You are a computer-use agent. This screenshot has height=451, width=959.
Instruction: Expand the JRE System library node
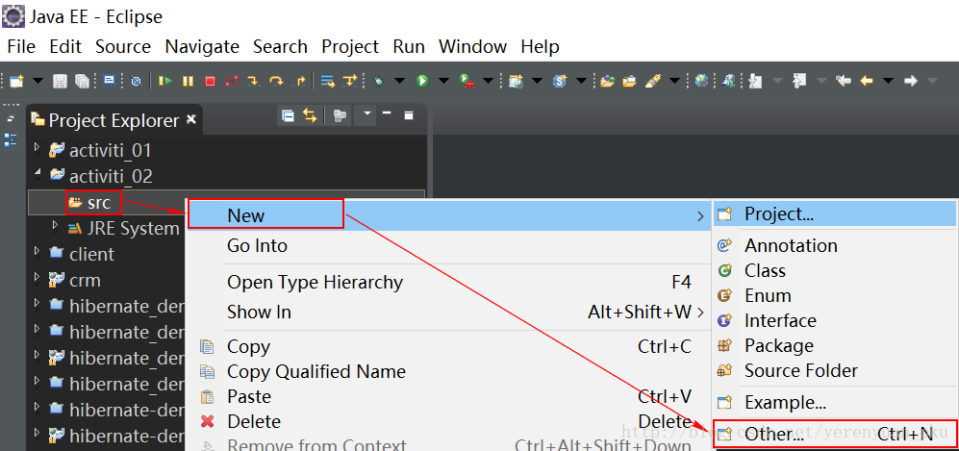[56, 226]
